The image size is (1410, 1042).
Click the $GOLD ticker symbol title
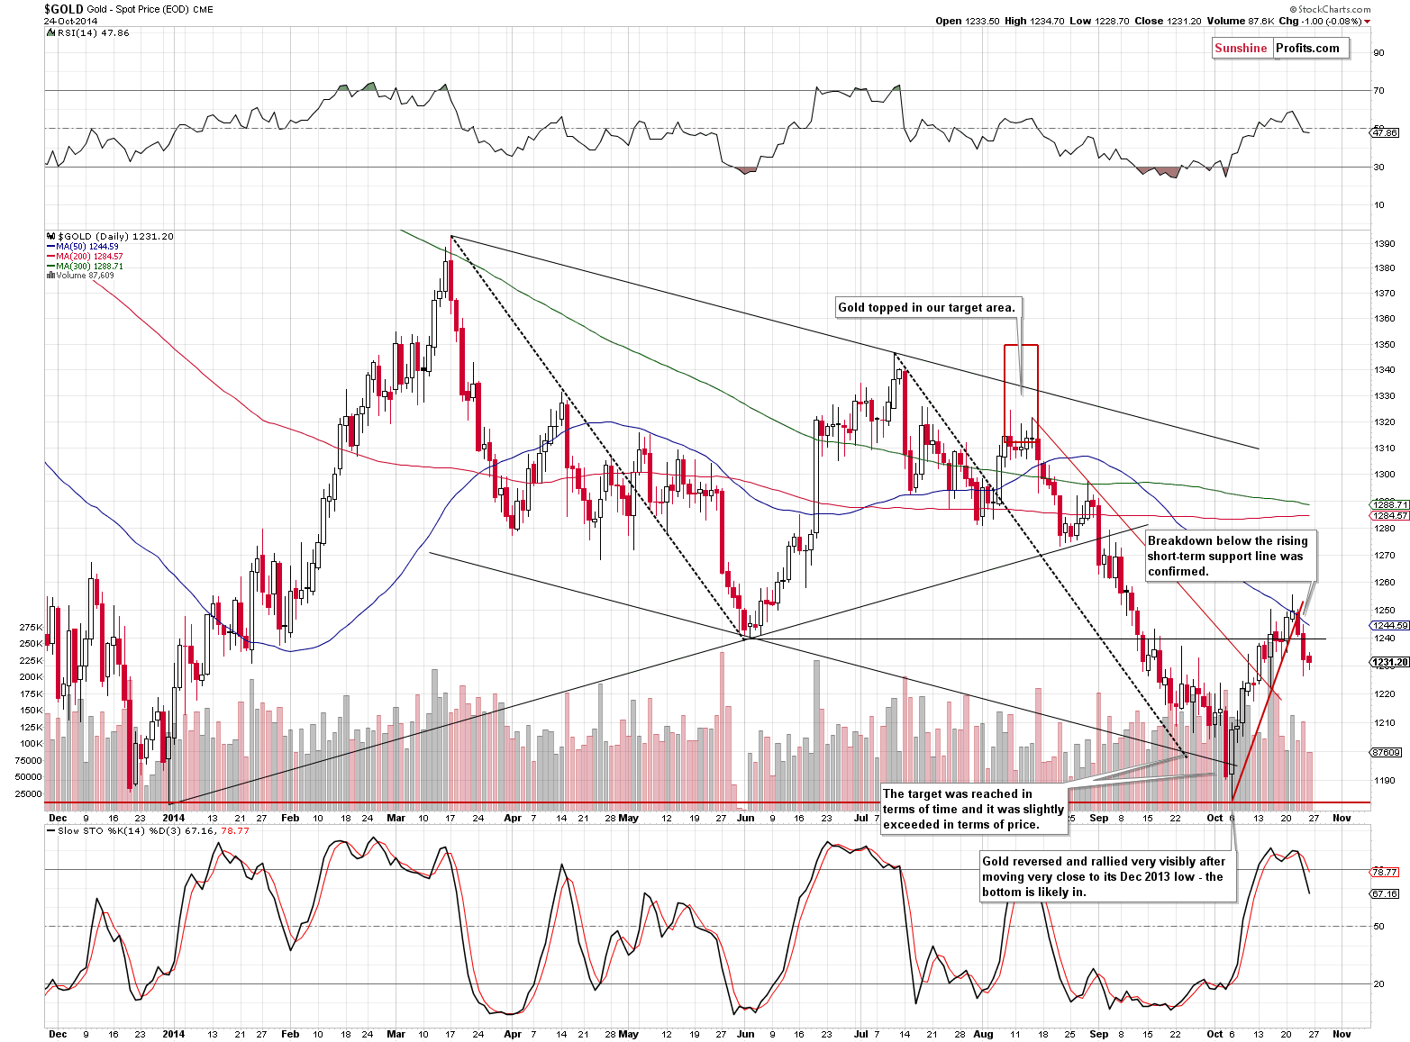[64, 9]
